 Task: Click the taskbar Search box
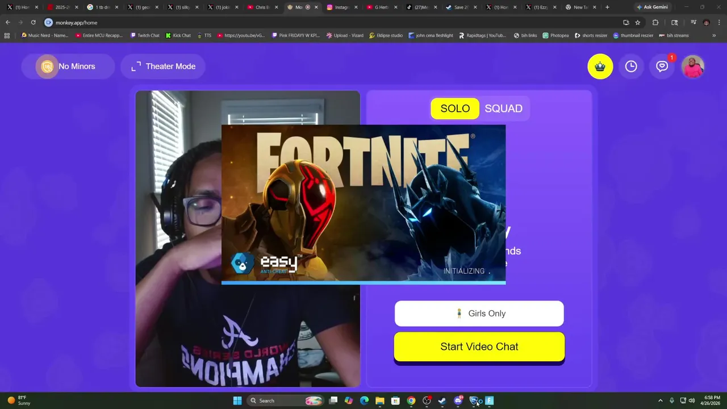point(286,400)
